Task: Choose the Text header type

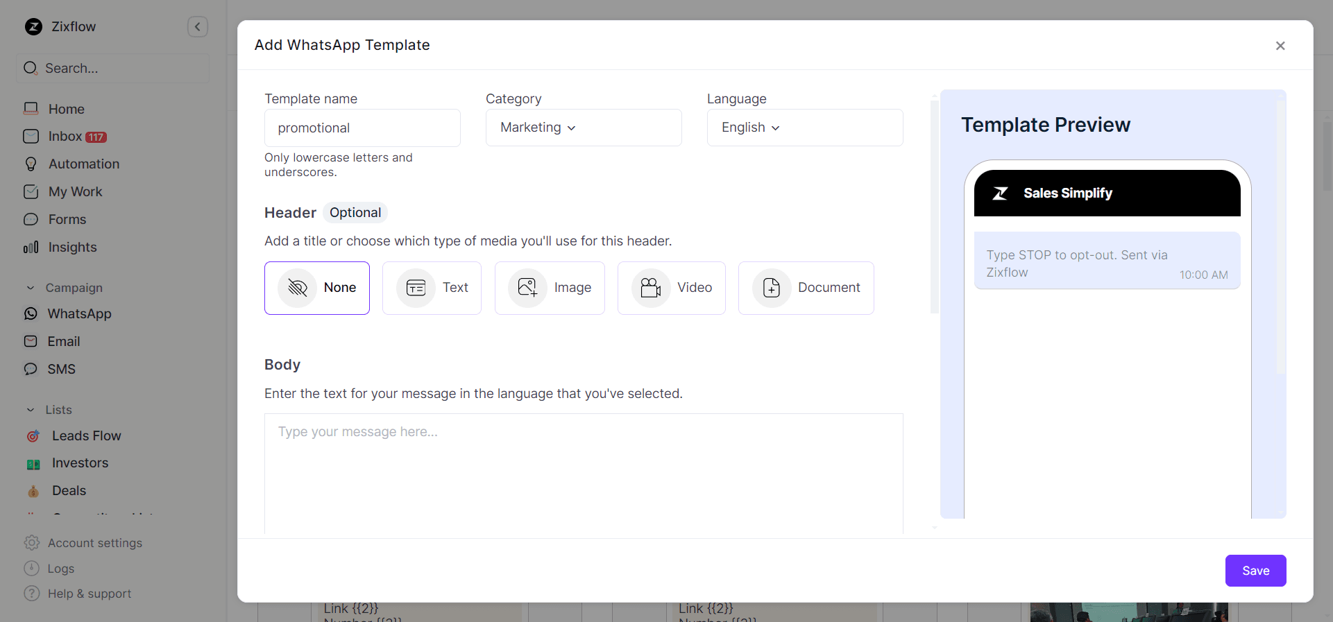Action: point(432,288)
